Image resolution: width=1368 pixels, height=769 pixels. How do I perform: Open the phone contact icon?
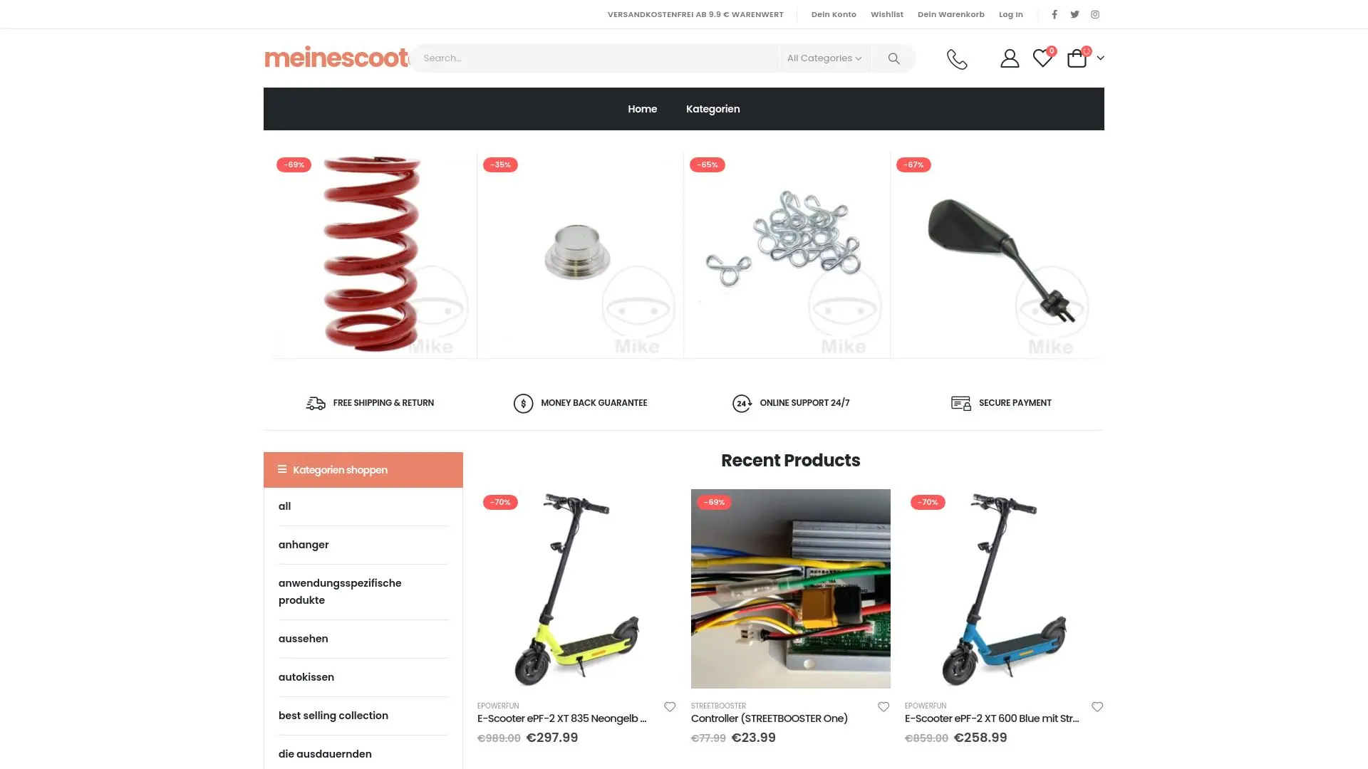[x=957, y=58]
